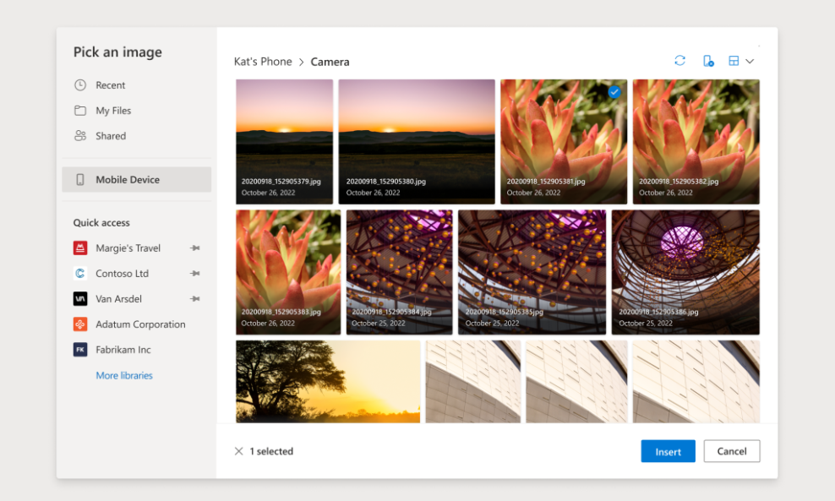Click the '1 selected' status text
The width and height of the screenshot is (835, 501).
[x=271, y=451]
